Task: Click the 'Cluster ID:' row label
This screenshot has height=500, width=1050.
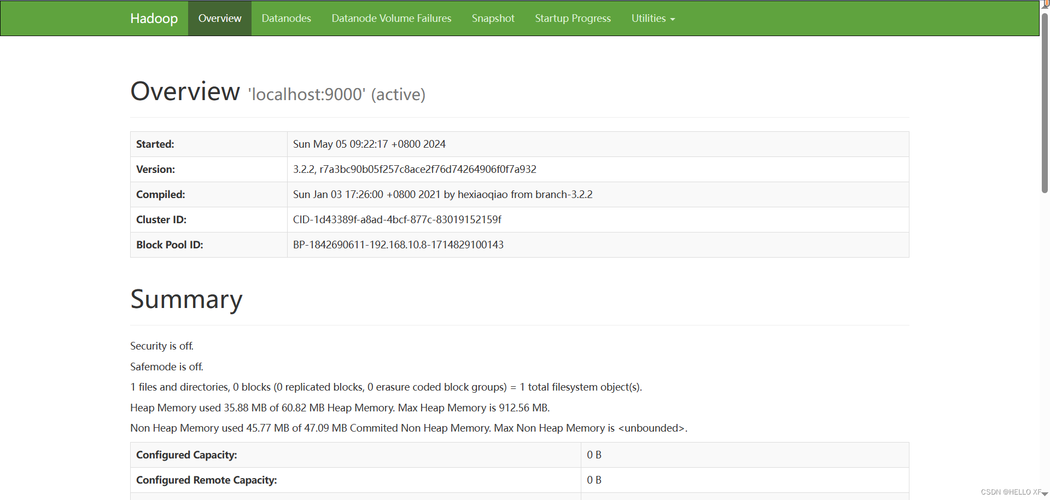Action: (x=161, y=219)
